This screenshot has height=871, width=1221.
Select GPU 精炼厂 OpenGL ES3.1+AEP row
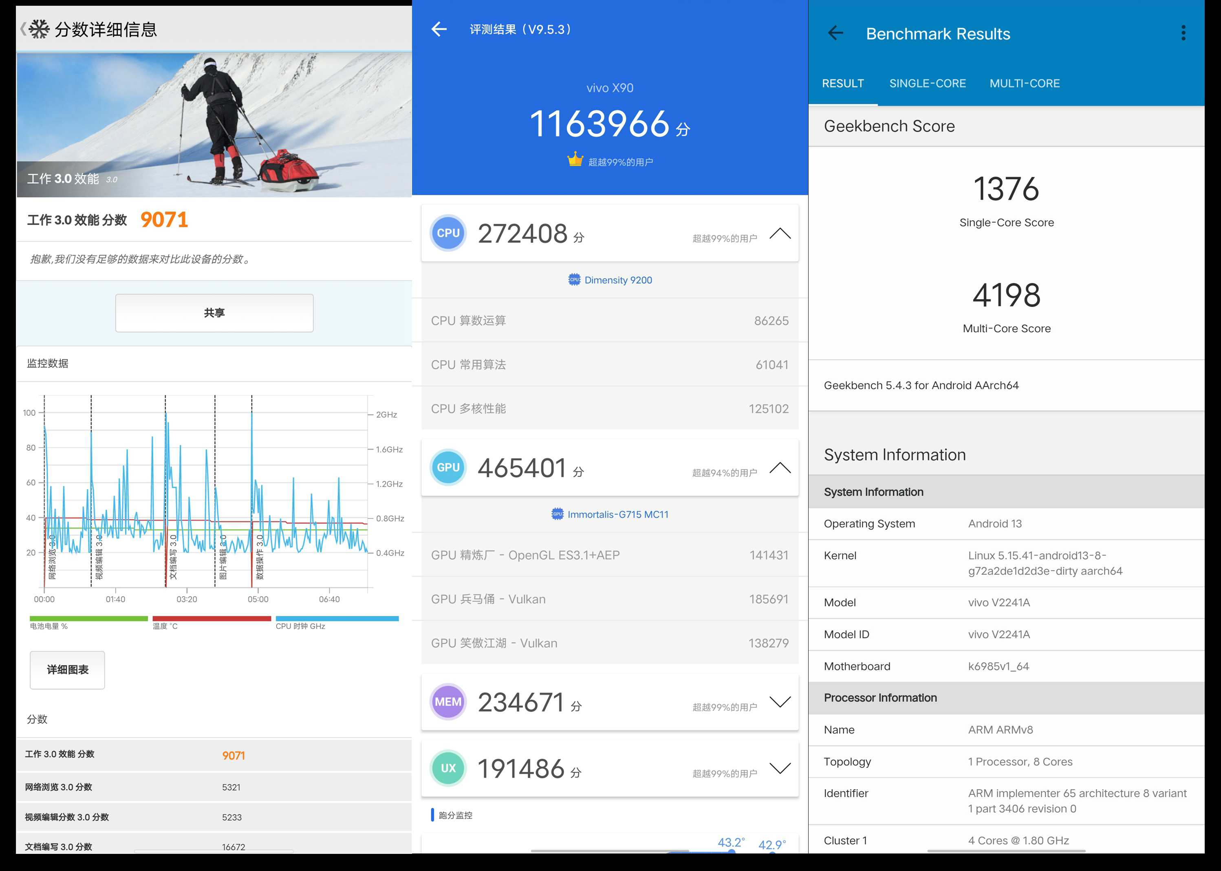pyautogui.click(x=610, y=555)
